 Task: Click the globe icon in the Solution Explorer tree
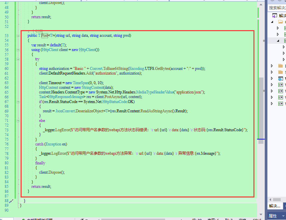coord(280,79)
